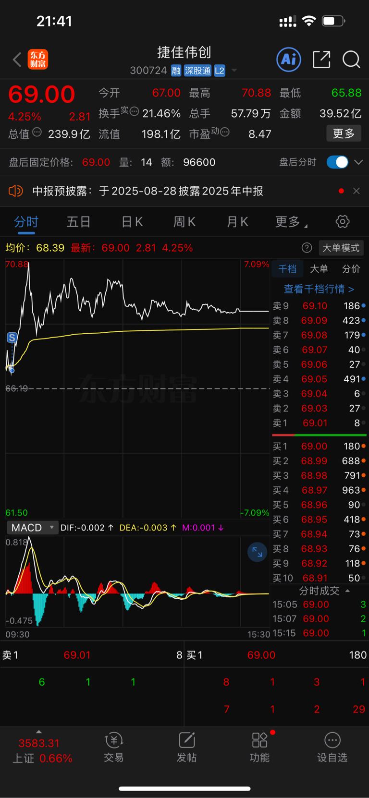Tap the S signal marker on chart
Image resolution: width=369 pixels, height=798 pixels.
[12, 338]
